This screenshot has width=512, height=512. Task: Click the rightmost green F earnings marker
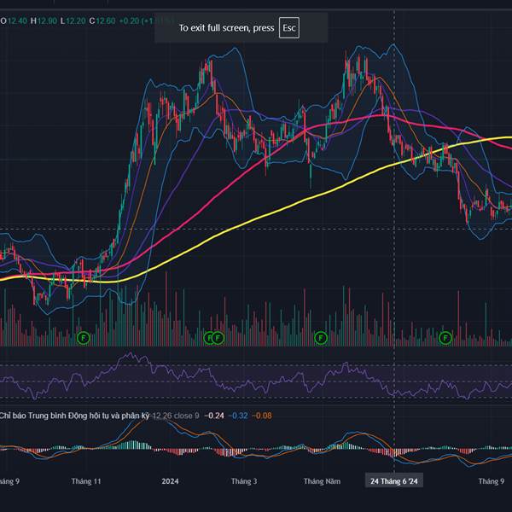pos(445,339)
